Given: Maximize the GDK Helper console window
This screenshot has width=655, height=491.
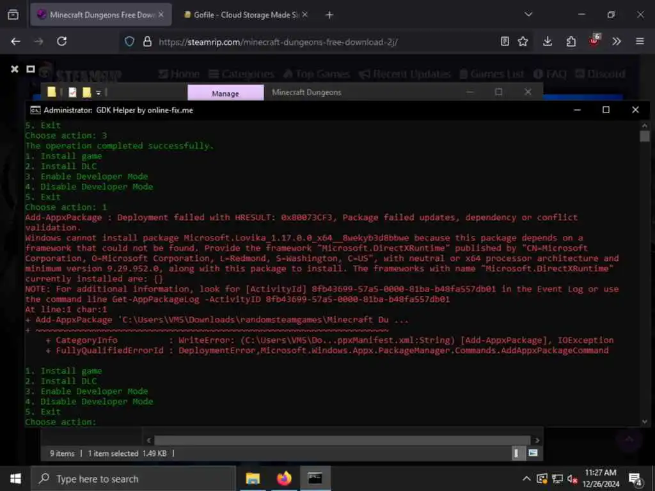Looking at the screenshot, I should click(x=606, y=110).
